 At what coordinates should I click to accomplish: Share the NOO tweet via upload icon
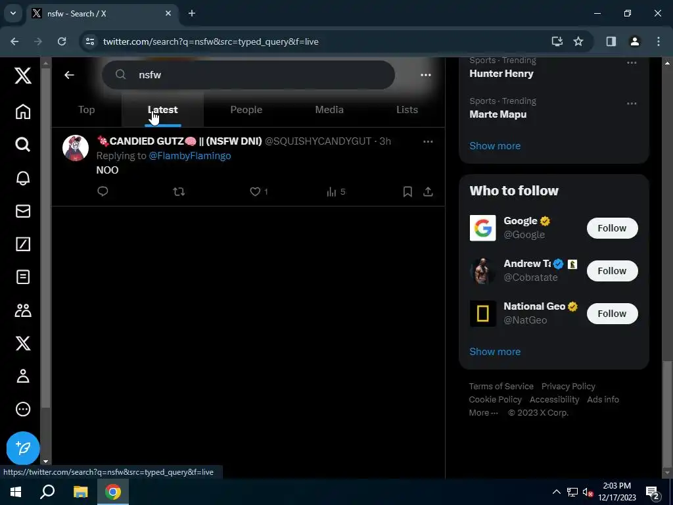click(428, 191)
